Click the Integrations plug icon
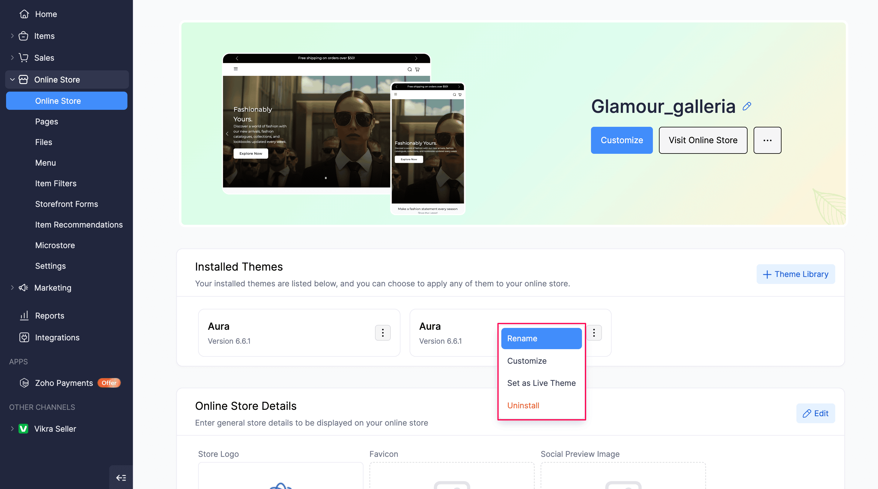This screenshot has width=878, height=489. (24, 337)
